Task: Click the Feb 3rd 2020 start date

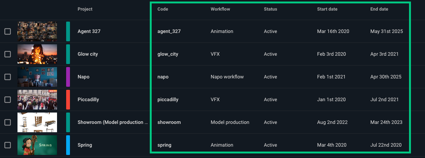Action: pyautogui.click(x=331, y=54)
